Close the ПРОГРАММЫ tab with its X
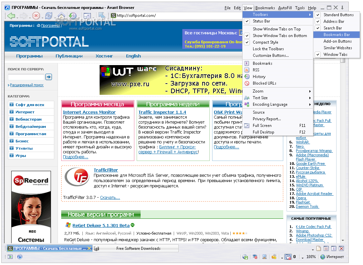 (89, 248)
